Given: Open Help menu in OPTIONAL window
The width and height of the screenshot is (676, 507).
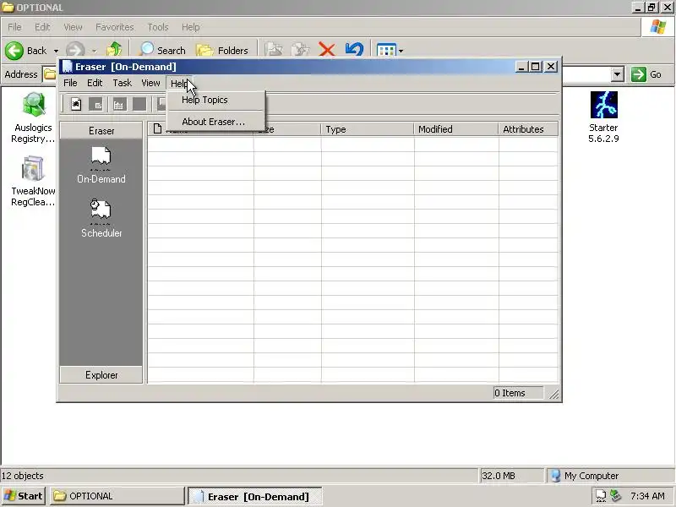Looking at the screenshot, I should click(190, 27).
